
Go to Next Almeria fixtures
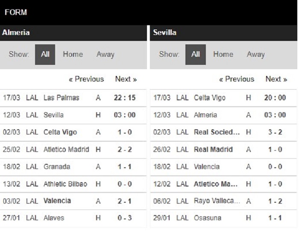click(126, 79)
